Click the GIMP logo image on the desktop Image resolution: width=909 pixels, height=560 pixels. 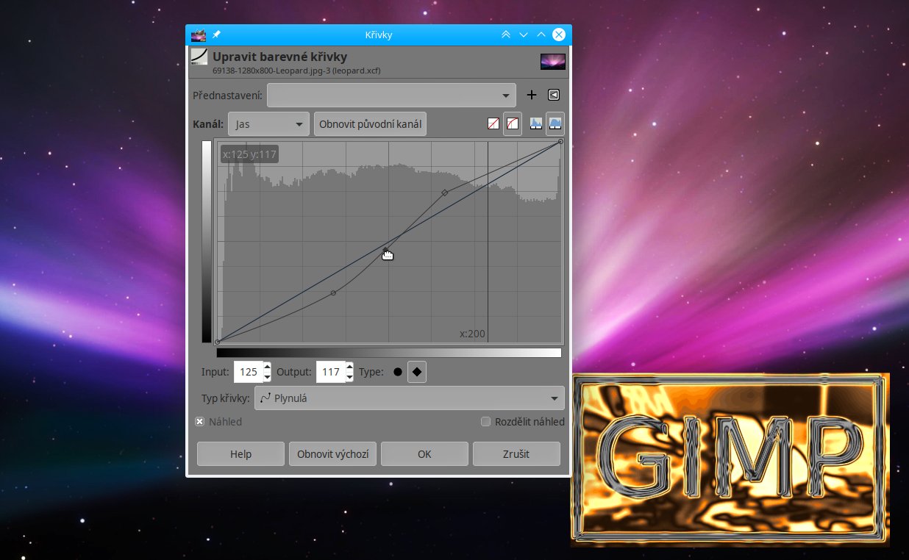tap(730, 460)
